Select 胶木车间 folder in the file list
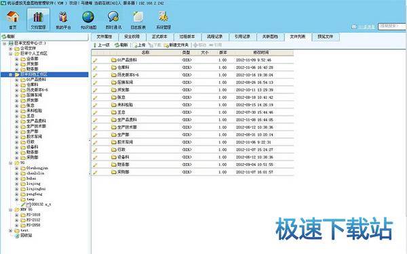Screen dimensions: 407x254 [x=122, y=142]
